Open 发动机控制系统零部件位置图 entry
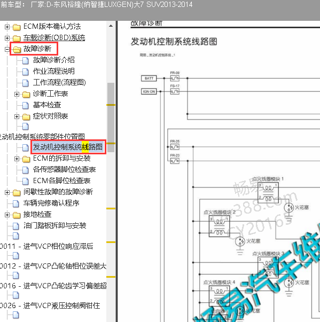 42,137
